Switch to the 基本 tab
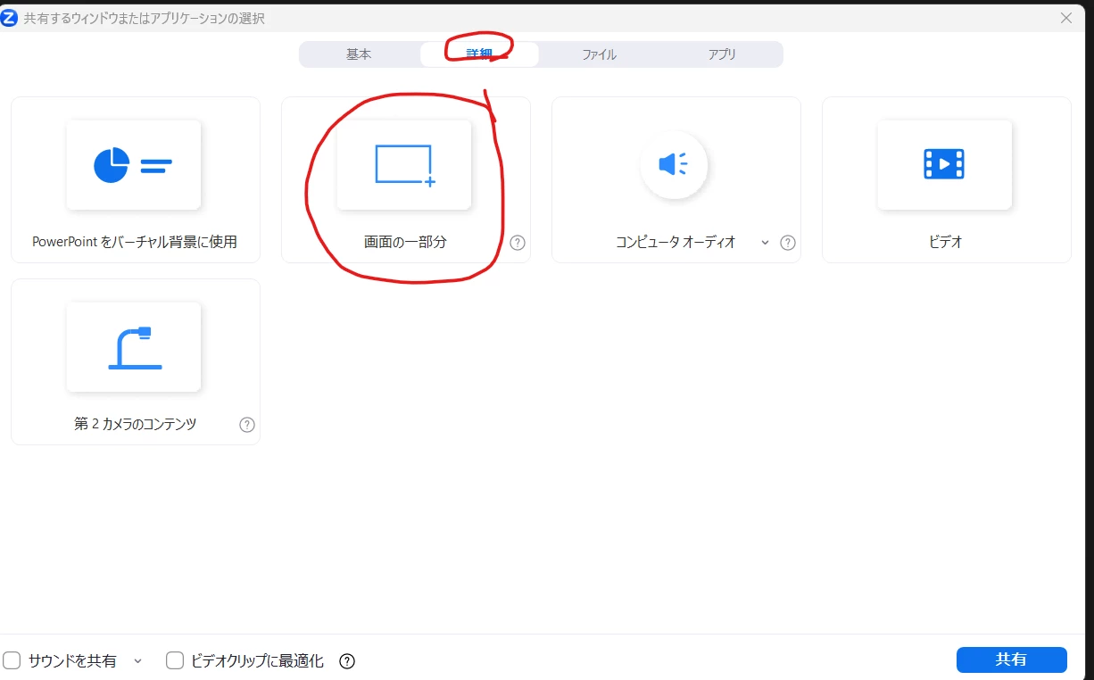 click(x=359, y=54)
